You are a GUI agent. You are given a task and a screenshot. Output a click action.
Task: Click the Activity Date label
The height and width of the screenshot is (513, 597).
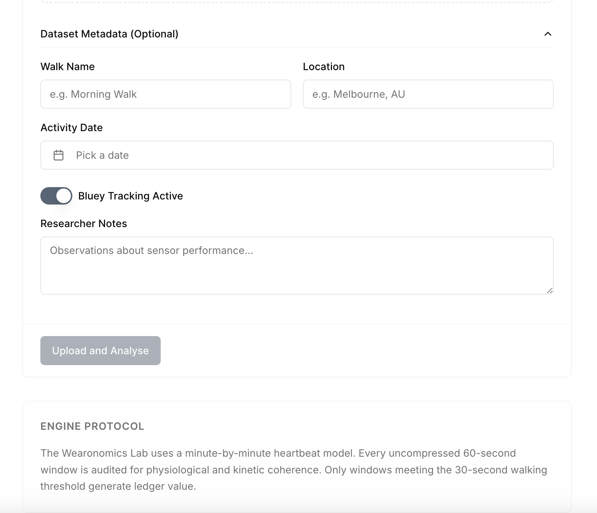[x=72, y=128]
